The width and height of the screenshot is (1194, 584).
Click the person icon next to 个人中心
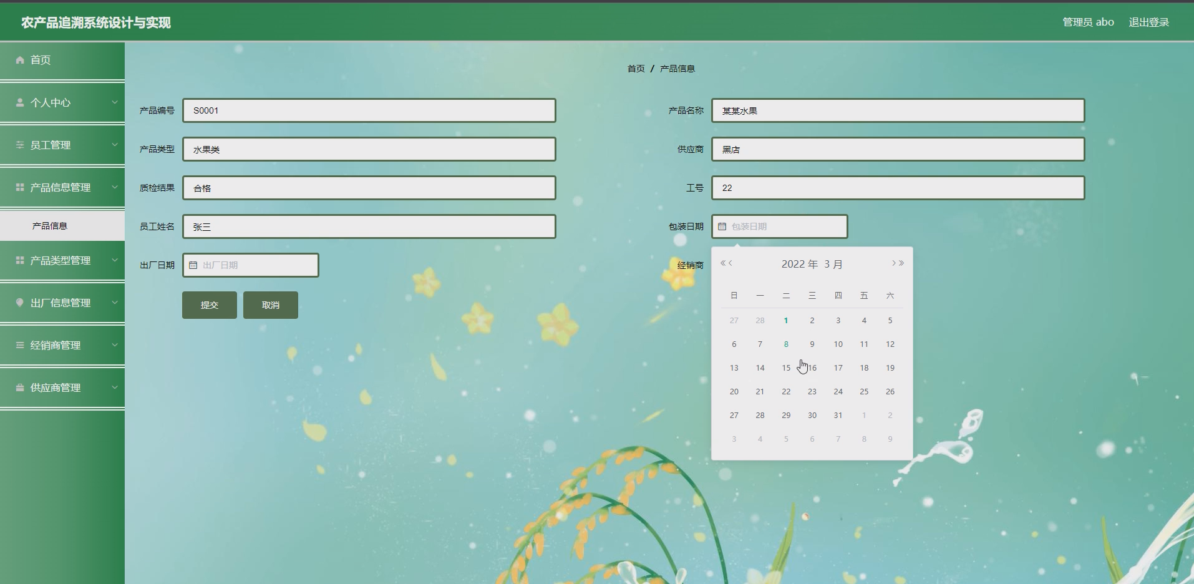(20, 102)
